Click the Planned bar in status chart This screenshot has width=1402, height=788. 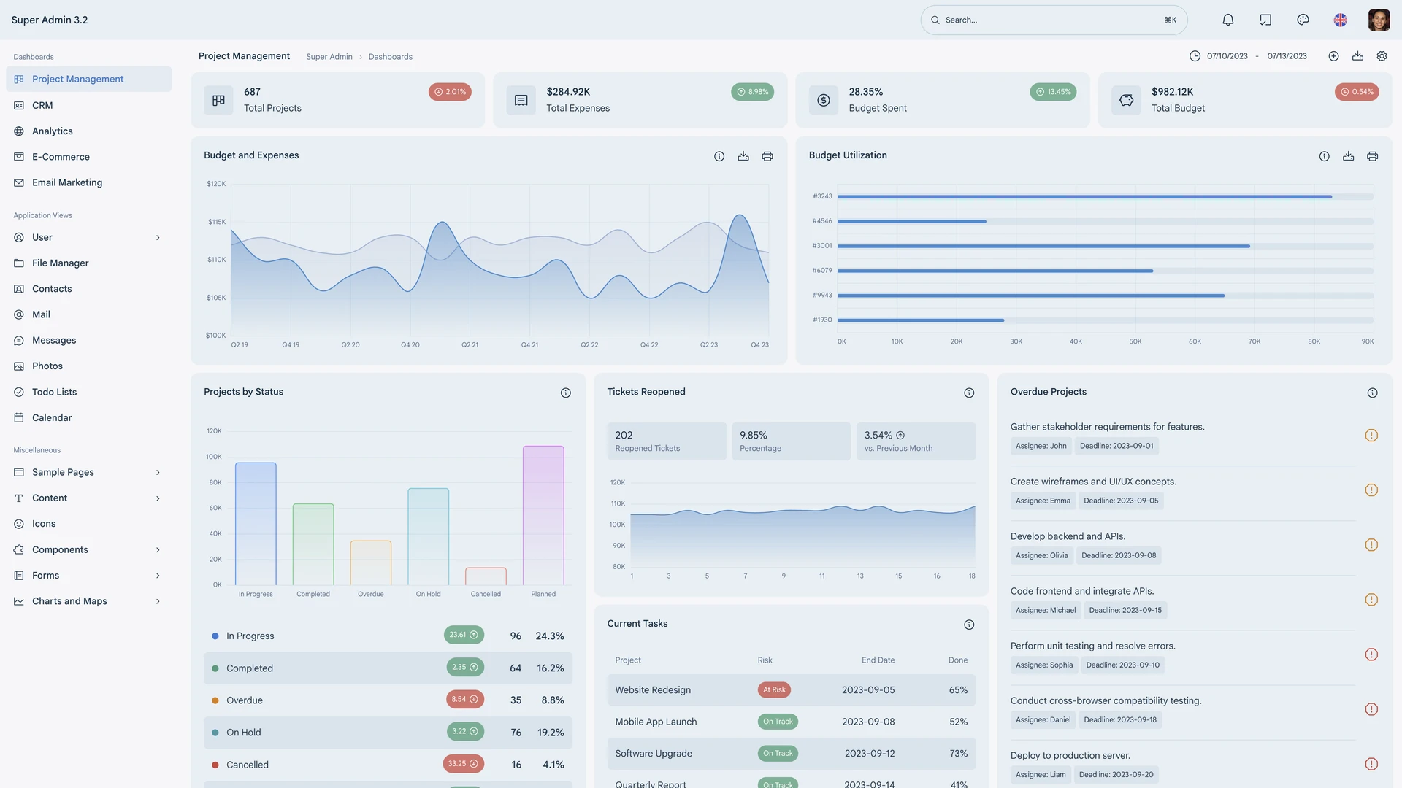click(543, 515)
